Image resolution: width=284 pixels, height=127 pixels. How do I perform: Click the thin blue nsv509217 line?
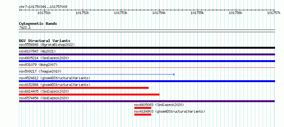(x=97, y=74)
